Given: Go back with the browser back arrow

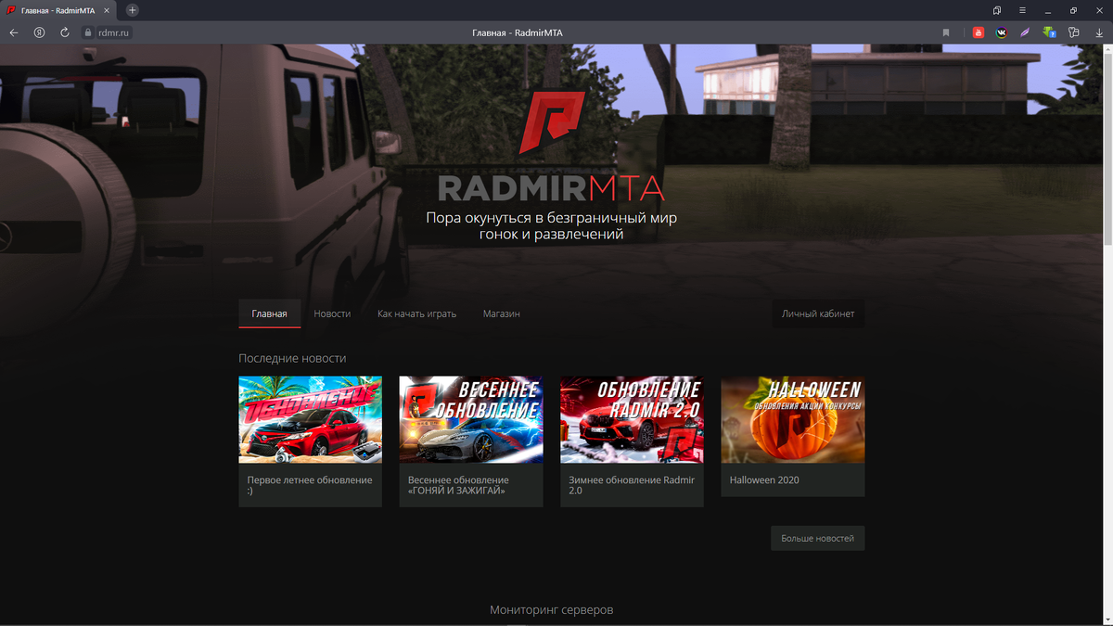Looking at the screenshot, I should click(x=14, y=32).
